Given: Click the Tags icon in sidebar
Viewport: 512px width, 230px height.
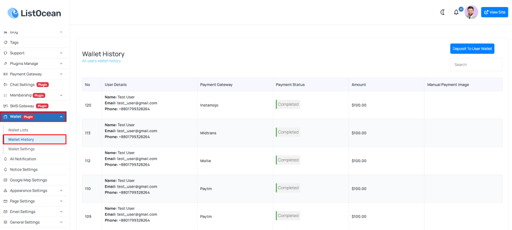Looking at the screenshot, I should pyautogui.click(x=5, y=42).
